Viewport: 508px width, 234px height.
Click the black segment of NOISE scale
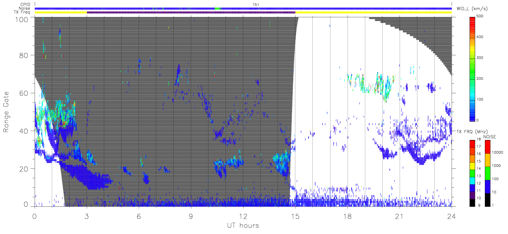[x=487, y=199]
